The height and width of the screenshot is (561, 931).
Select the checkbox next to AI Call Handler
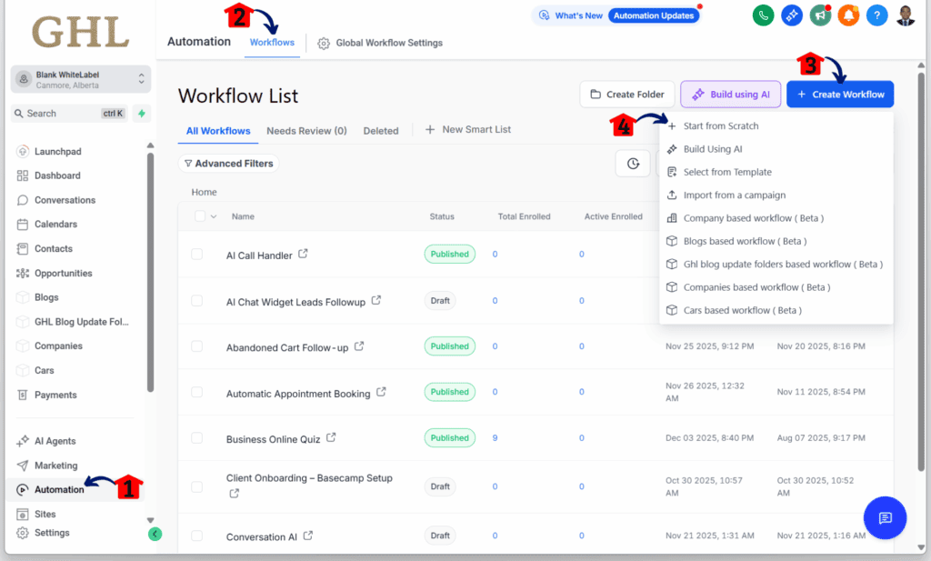196,254
